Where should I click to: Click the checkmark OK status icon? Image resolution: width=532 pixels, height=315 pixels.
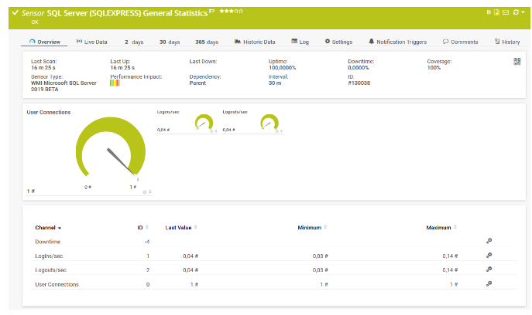click(15, 13)
